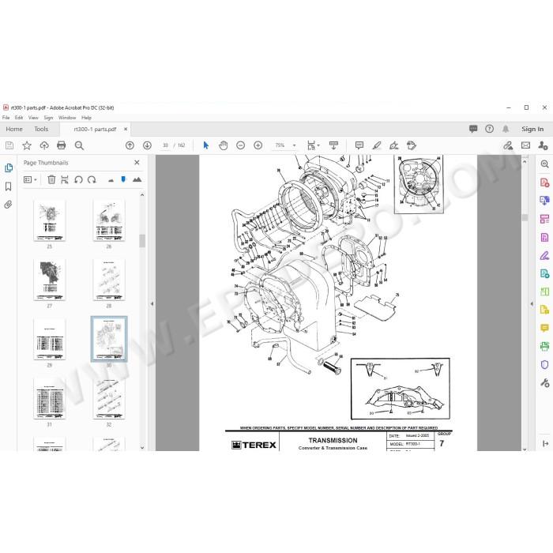Upload file to cloud icon
This screenshot has height=553, width=553.
tap(44, 145)
